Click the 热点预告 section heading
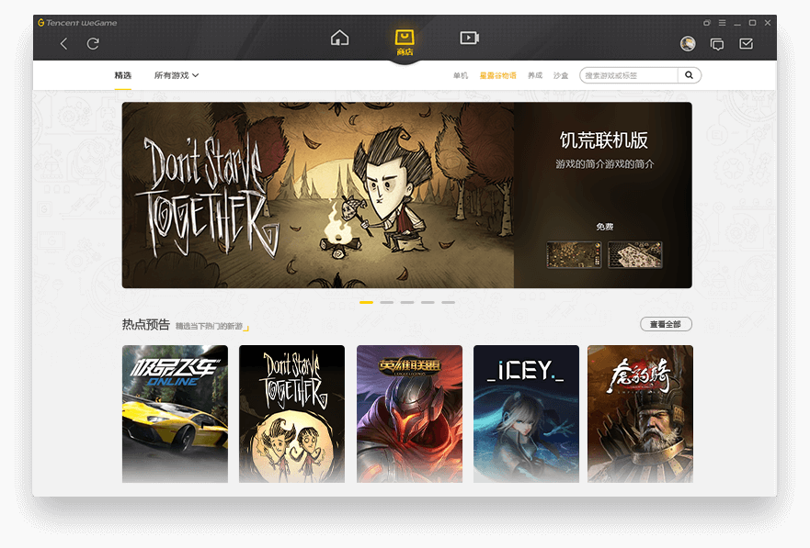 point(145,324)
